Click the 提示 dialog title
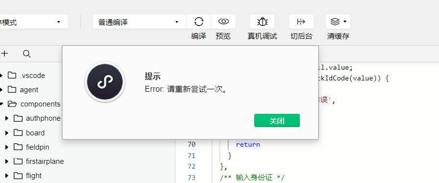439x183 pixels. pyautogui.click(x=152, y=76)
